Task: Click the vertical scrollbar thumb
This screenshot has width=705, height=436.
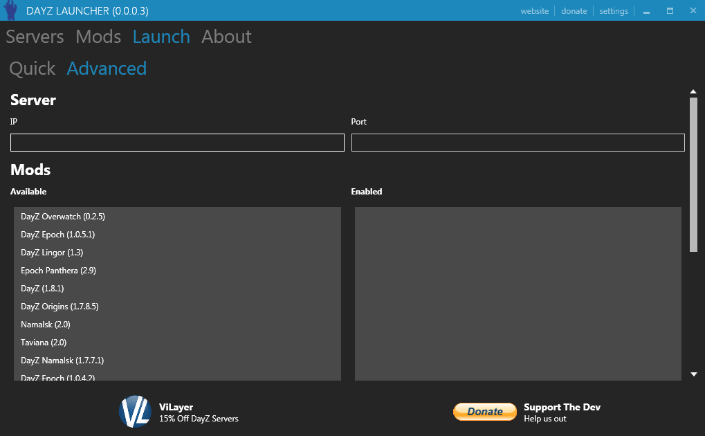Action: click(x=693, y=174)
